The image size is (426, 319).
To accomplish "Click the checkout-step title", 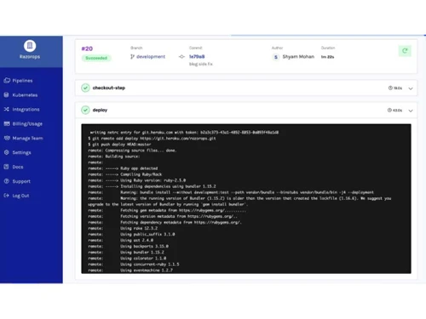I will tap(109, 88).
